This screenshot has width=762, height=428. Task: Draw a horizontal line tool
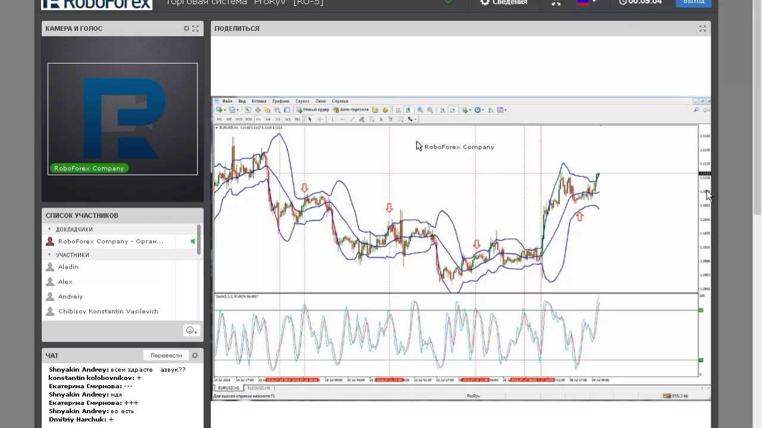pyautogui.click(x=342, y=119)
